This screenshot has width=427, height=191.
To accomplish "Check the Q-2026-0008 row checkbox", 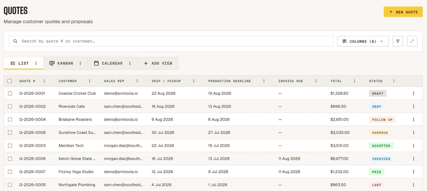I will point(10,133).
